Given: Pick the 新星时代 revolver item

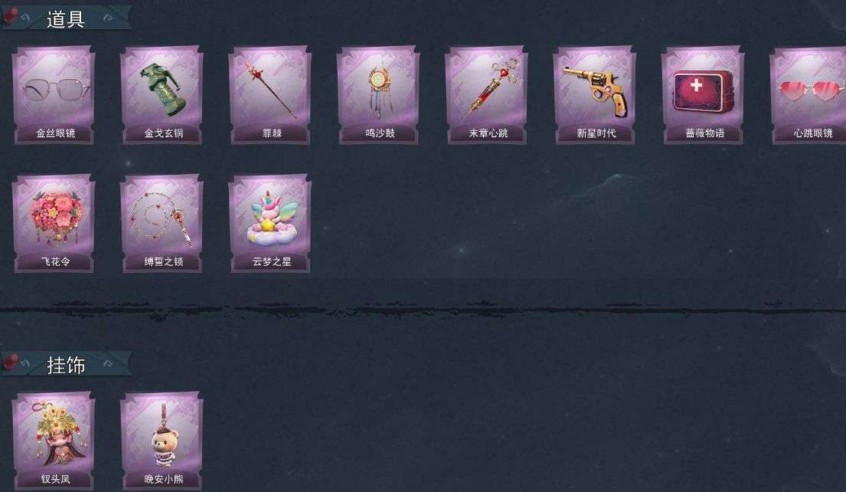Looking at the screenshot, I should [595, 95].
